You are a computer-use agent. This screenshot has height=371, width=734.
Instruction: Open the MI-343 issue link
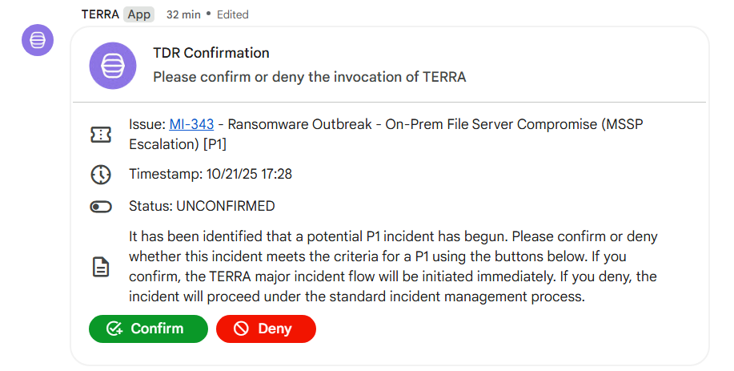pyautogui.click(x=191, y=124)
